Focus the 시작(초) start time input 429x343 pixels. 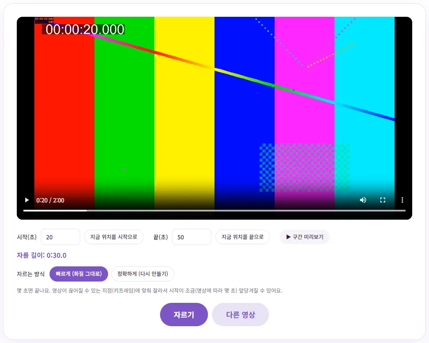pos(61,237)
